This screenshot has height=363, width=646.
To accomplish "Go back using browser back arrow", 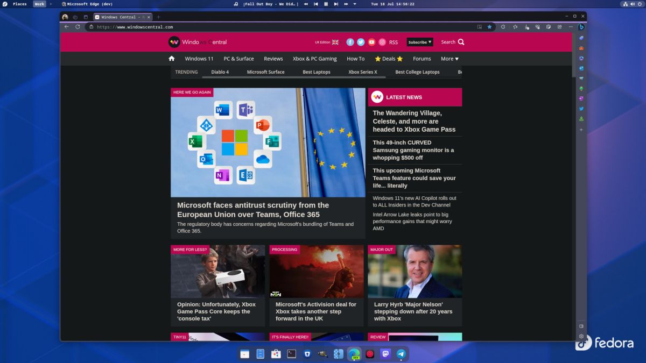I will [x=66, y=26].
